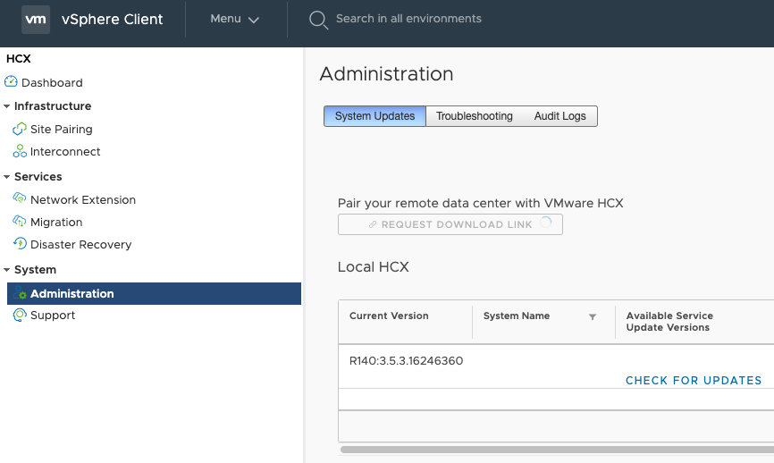Click the Check For Updates link
The height and width of the screenshot is (463, 774).
click(694, 381)
